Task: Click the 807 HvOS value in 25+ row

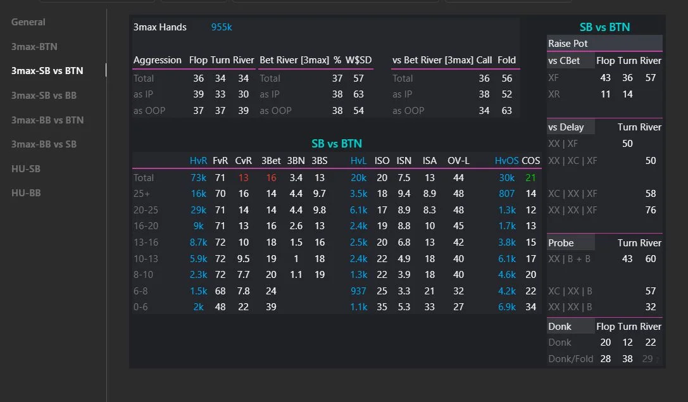Action: [x=507, y=194]
